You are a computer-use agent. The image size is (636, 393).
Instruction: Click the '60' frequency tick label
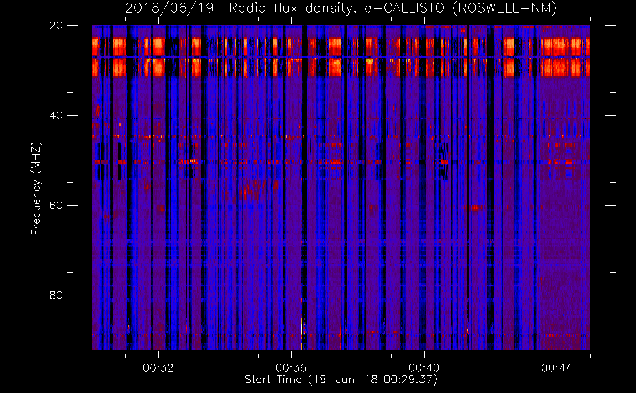[56, 206]
